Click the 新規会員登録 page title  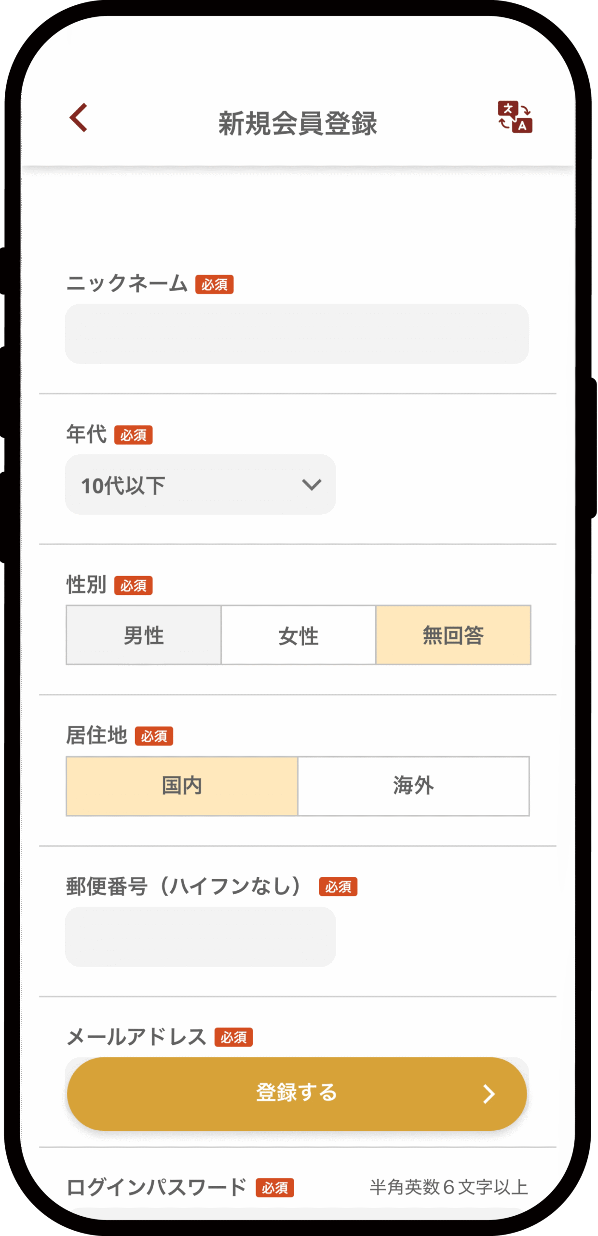[298, 123]
